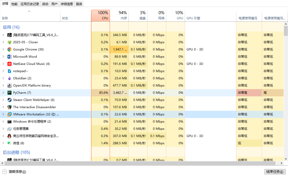
Task: Toggle 简略信息 collapse arrow at bottom
Action: [4, 172]
